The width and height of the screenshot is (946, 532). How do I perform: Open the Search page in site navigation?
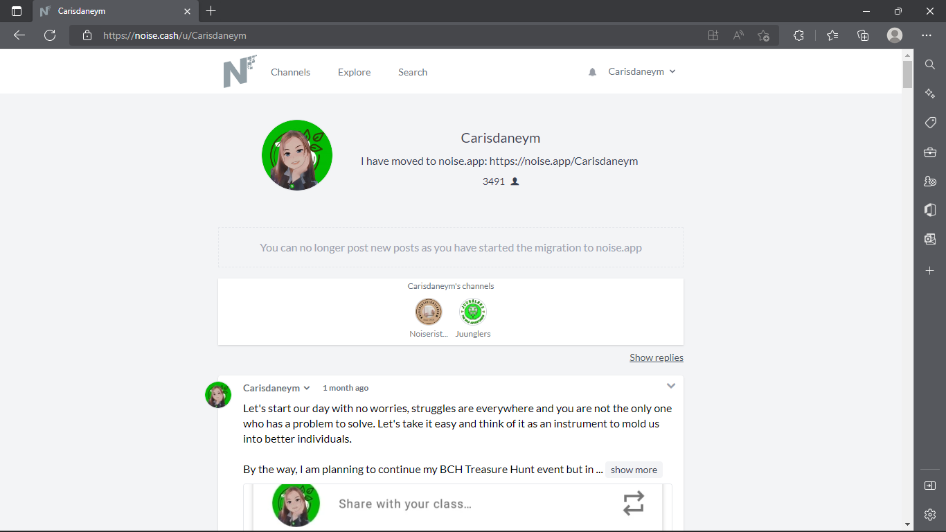pyautogui.click(x=413, y=72)
